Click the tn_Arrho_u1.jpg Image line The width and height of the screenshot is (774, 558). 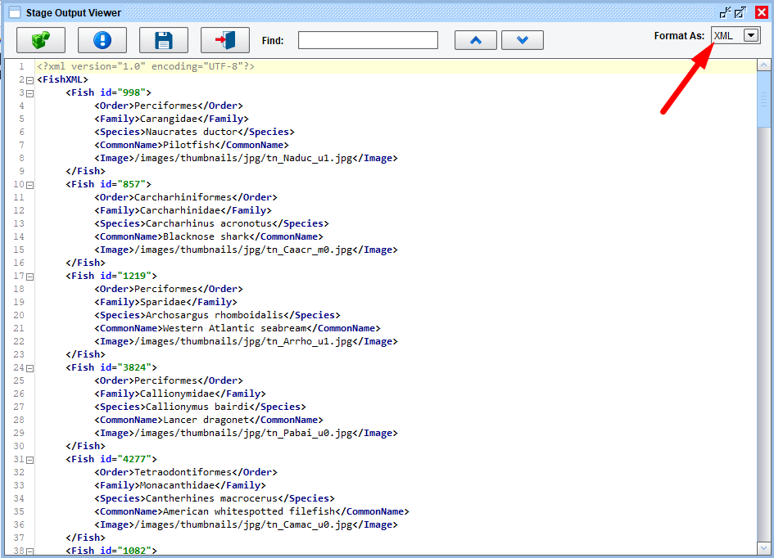click(x=246, y=342)
